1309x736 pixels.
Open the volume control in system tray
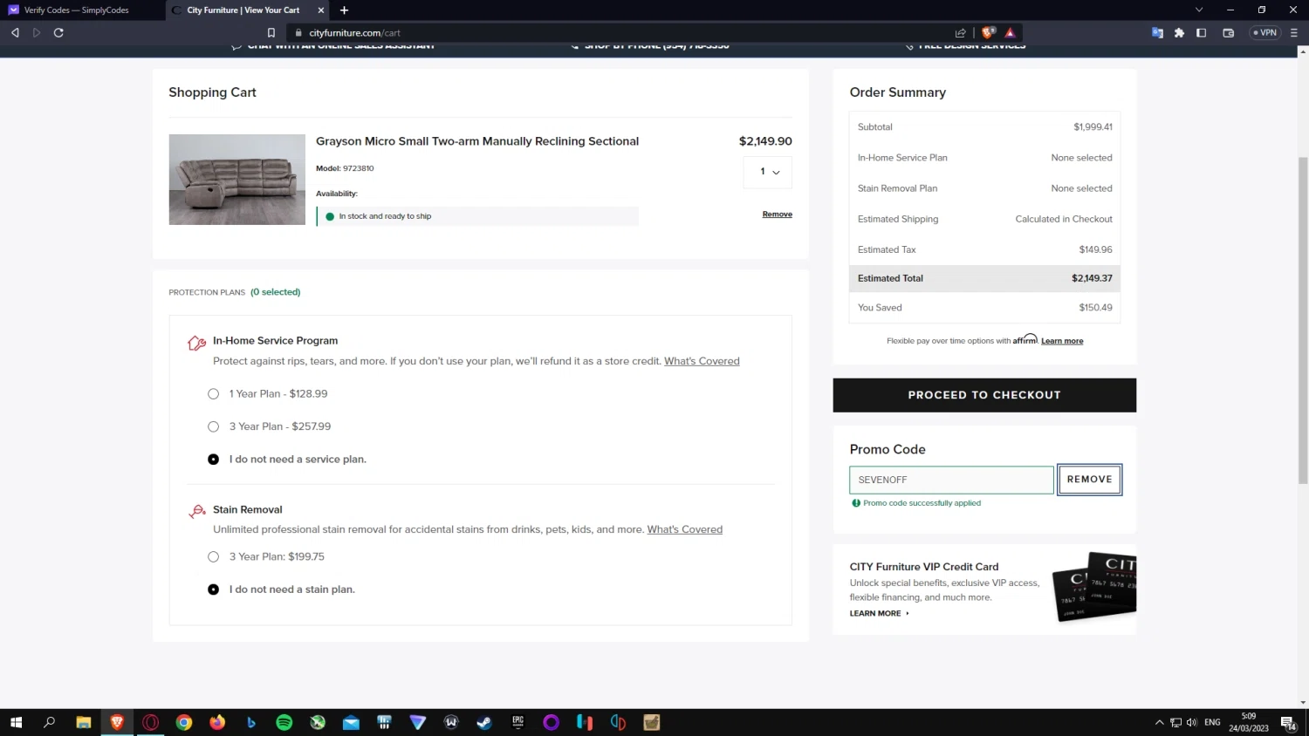[x=1191, y=722]
